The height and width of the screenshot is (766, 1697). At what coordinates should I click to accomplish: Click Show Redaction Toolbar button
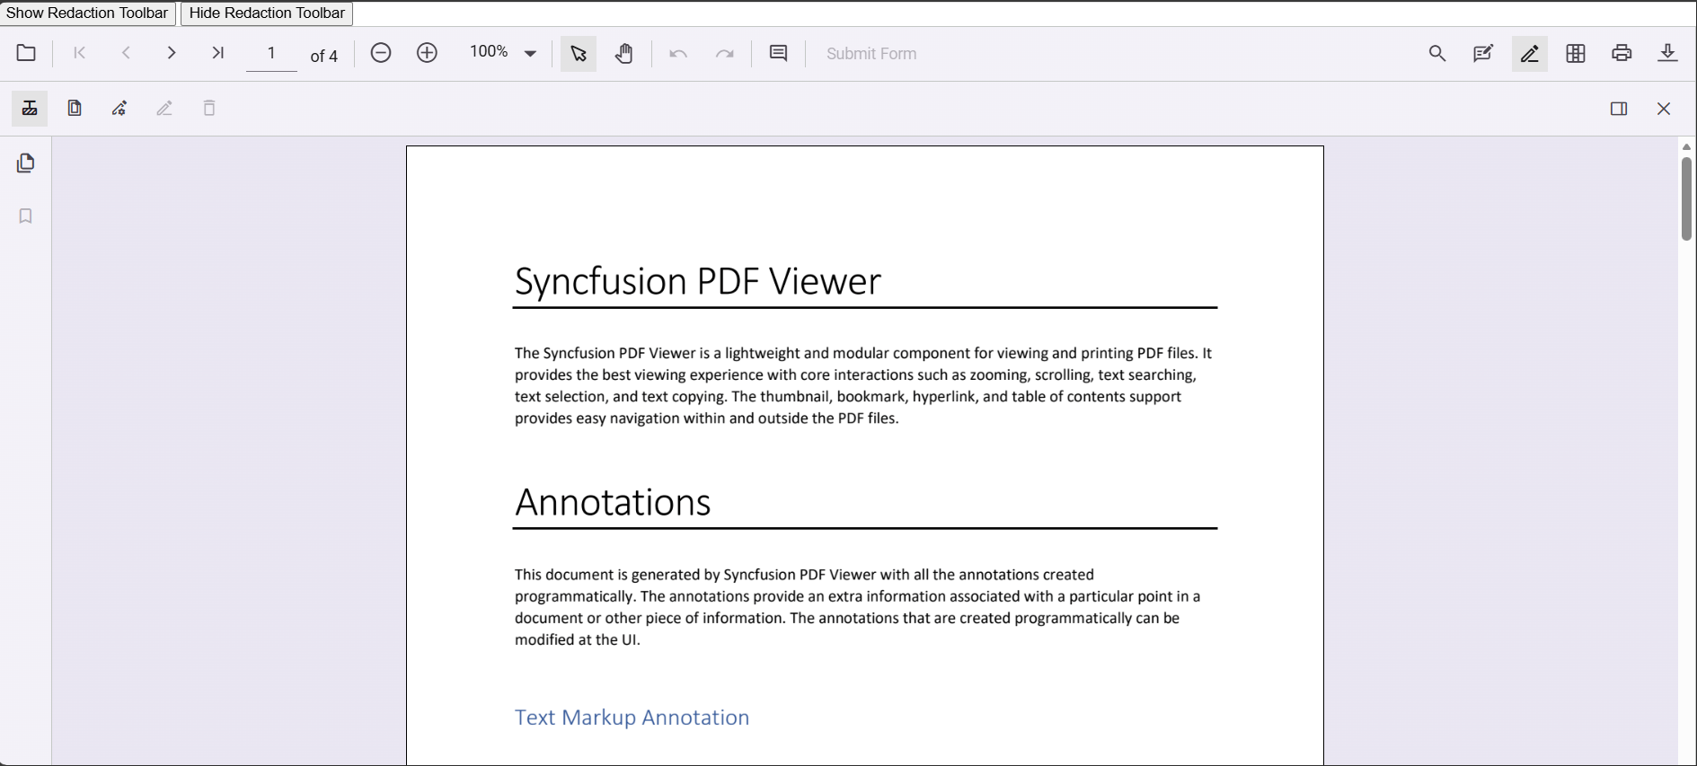[87, 13]
